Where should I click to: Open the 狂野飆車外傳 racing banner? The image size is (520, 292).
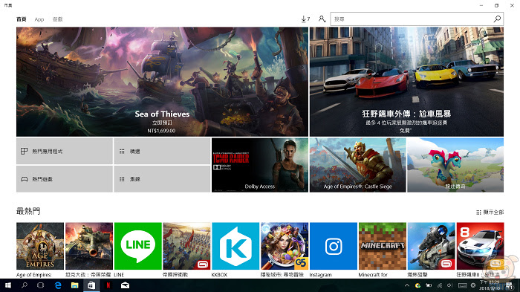(406, 82)
